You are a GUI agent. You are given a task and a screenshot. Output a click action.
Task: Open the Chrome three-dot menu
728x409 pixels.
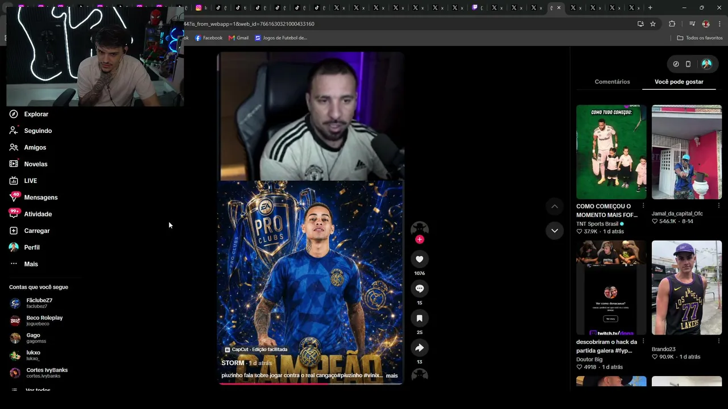720,24
